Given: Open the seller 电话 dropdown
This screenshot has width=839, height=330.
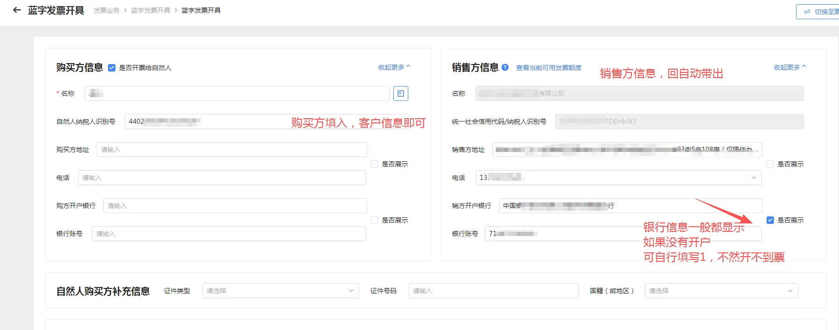Looking at the screenshot, I should [619, 178].
